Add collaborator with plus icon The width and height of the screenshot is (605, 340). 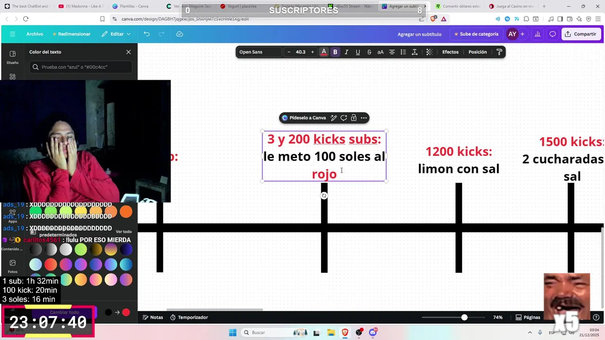tap(522, 34)
